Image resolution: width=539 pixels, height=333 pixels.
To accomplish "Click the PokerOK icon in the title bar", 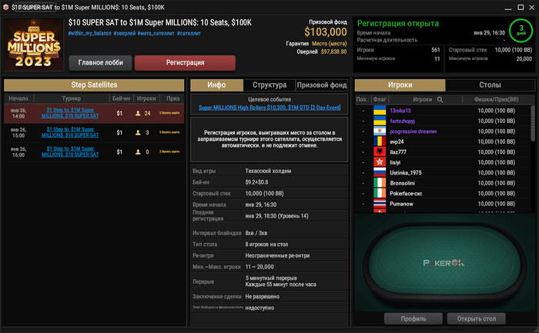I will click(x=5, y=7).
